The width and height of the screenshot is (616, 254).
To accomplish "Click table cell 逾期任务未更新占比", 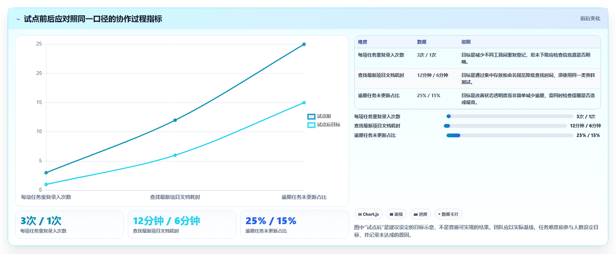I will pos(379,96).
